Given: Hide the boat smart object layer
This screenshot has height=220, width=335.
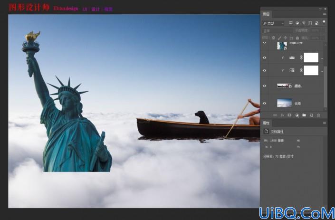Looking at the screenshot, I should click(x=265, y=86).
